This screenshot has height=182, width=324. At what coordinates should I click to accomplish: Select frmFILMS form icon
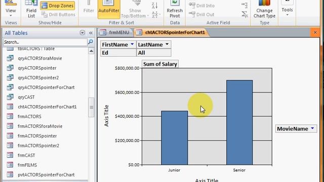10,165
